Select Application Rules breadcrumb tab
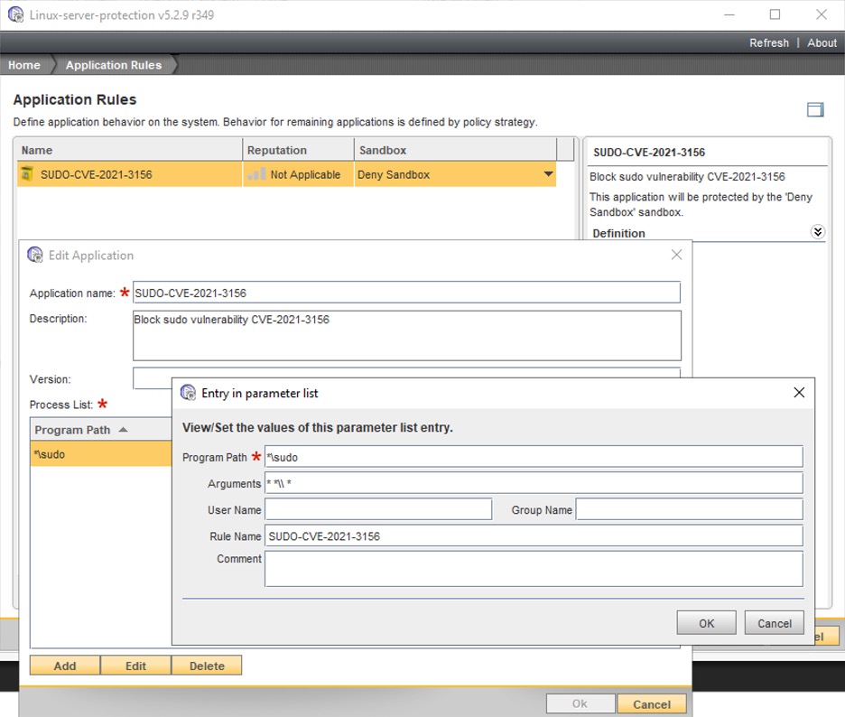This screenshot has width=845, height=717. pyautogui.click(x=114, y=65)
